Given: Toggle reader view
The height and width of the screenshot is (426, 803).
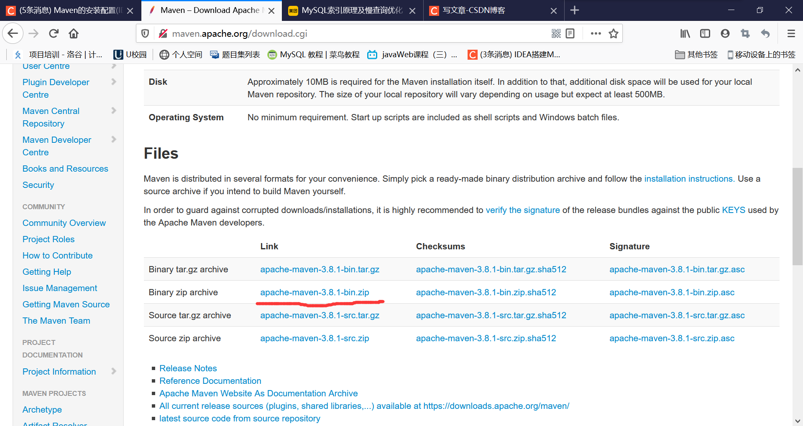Looking at the screenshot, I should point(570,33).
